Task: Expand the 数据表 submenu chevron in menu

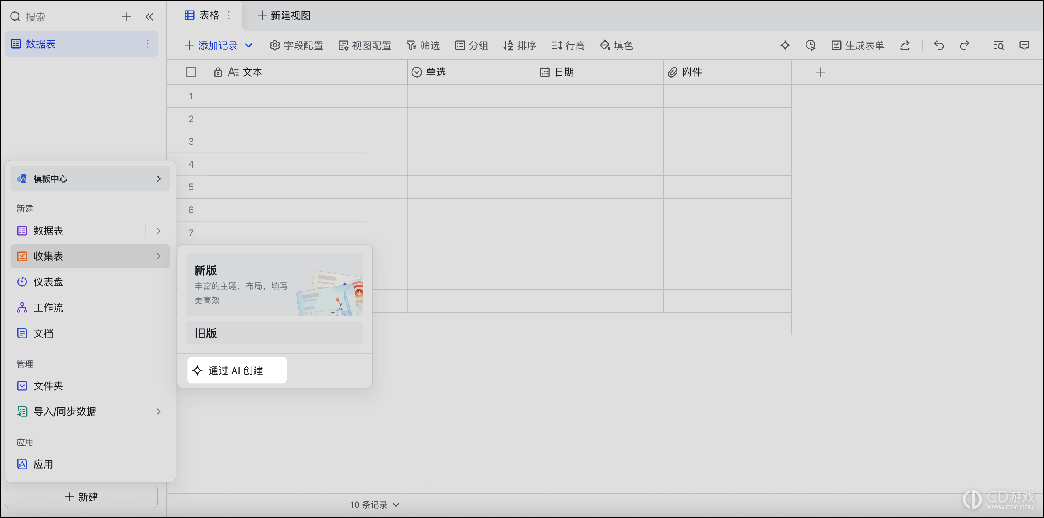Action: click(159, 231)
